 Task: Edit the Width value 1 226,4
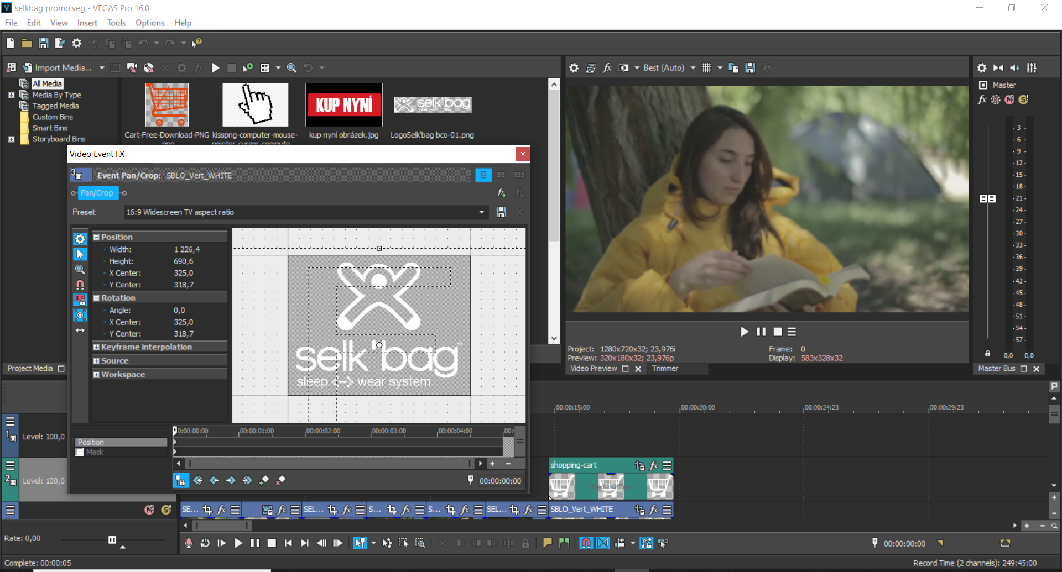click(187, 250)
